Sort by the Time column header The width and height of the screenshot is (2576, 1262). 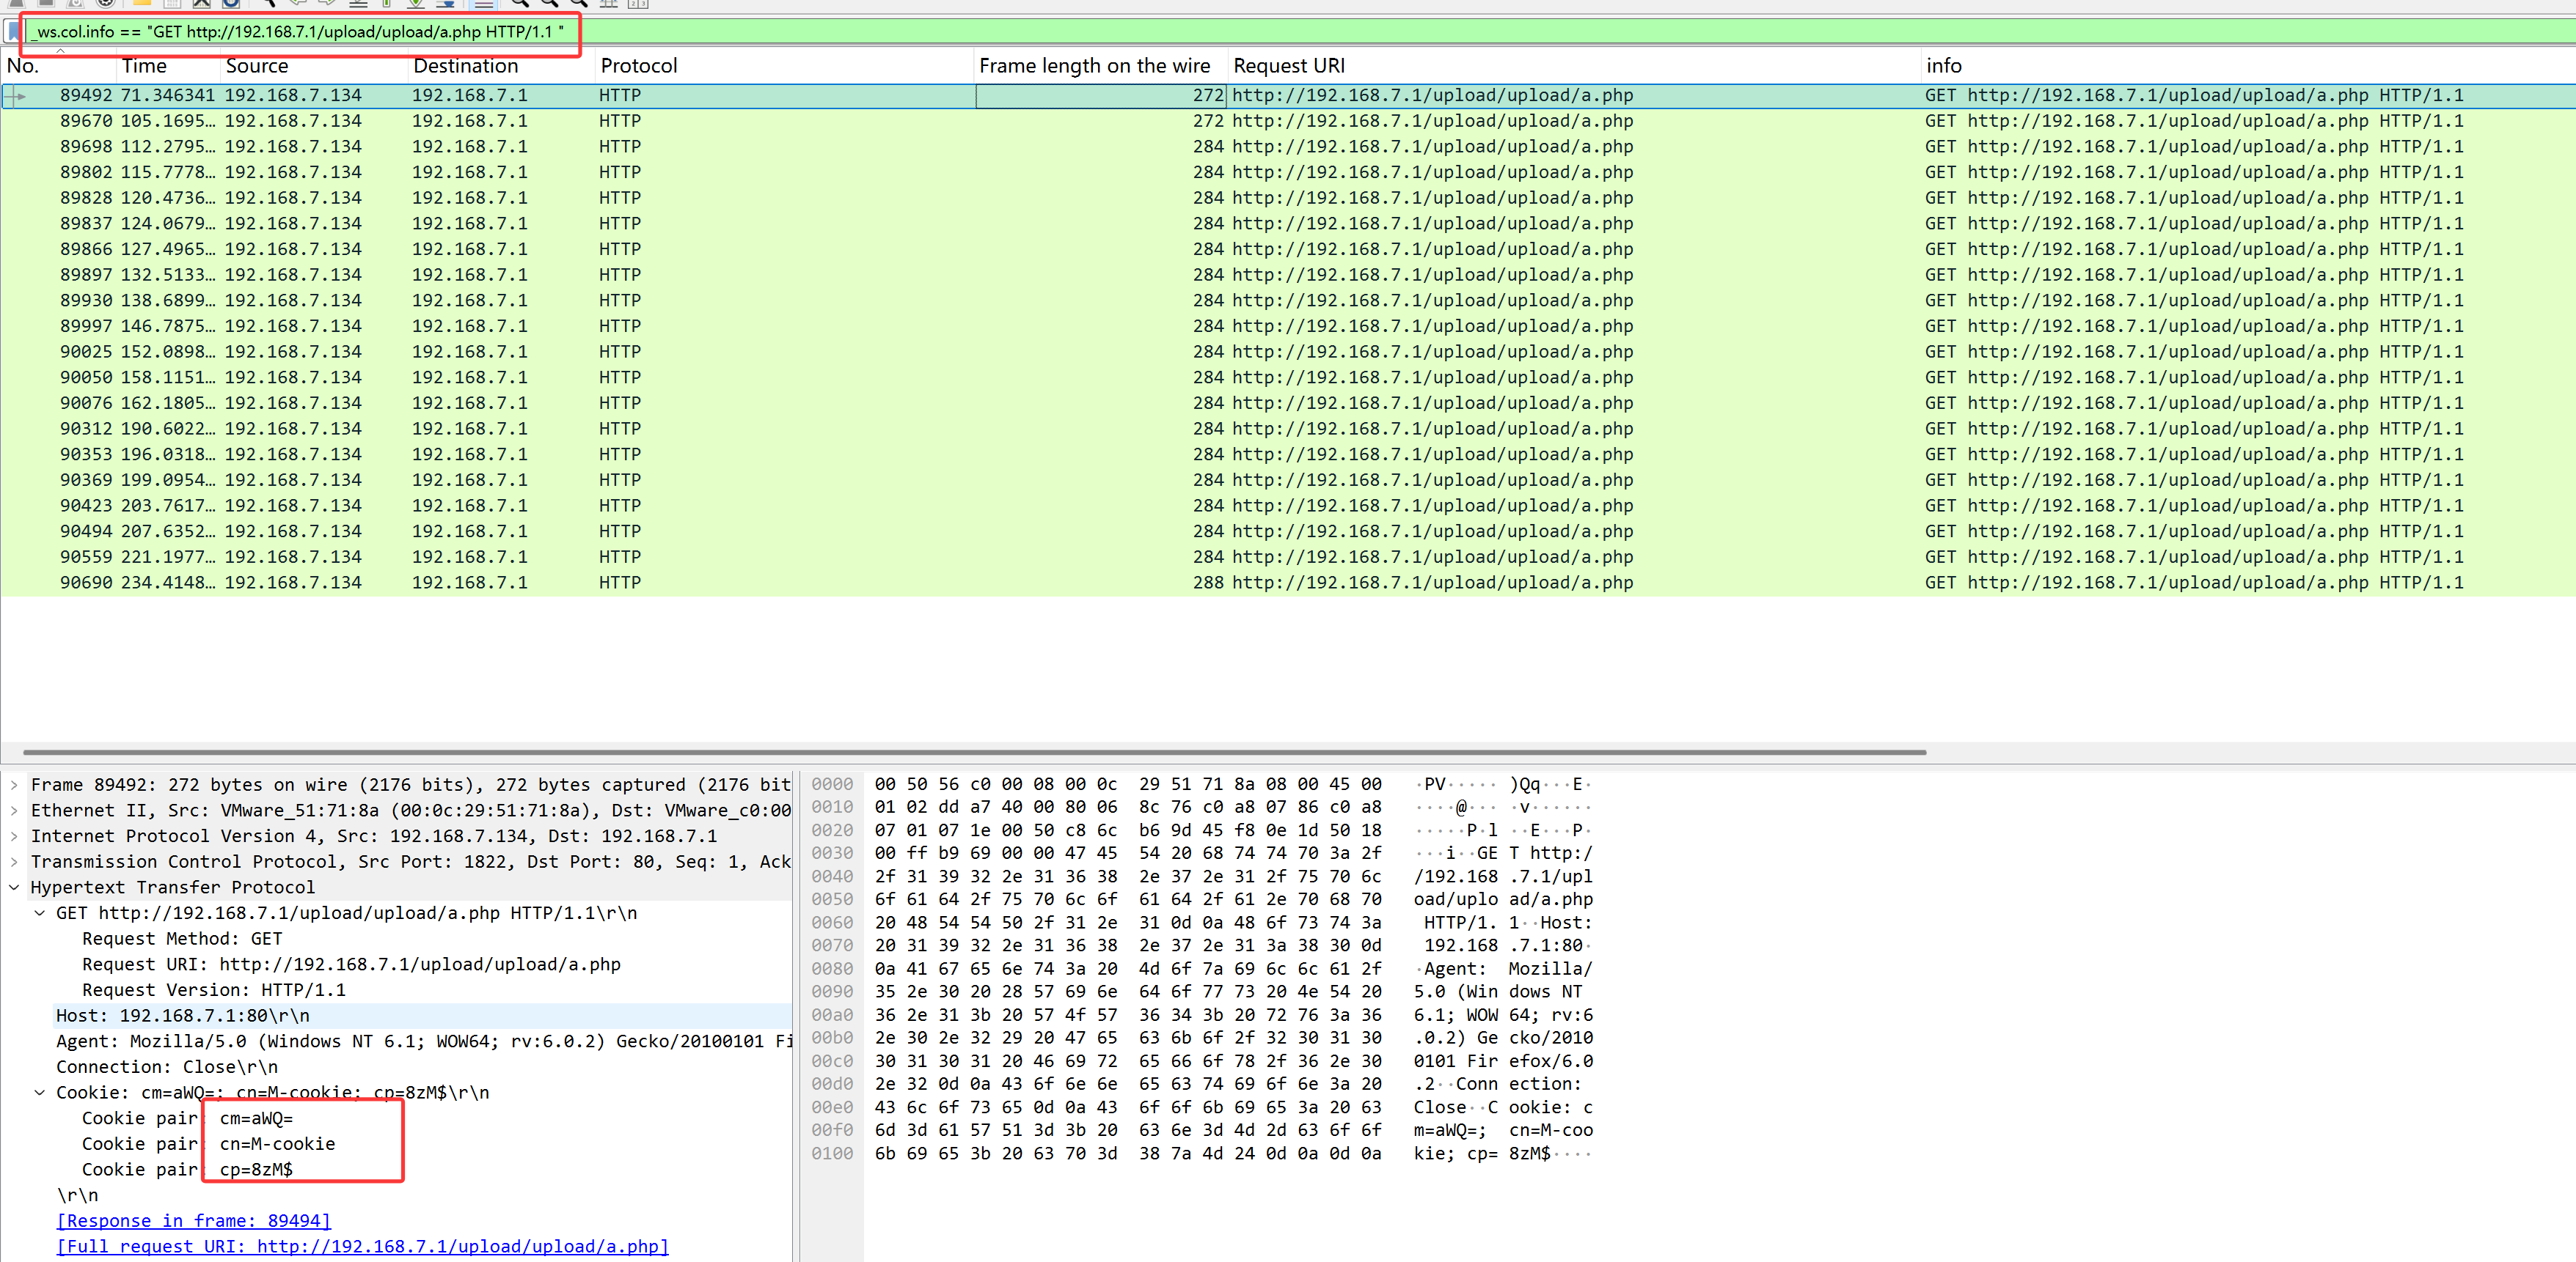(x=145, y=66)
